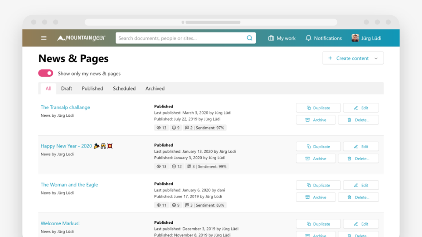The width and height of the screenshot is (422, 237).
Task: Archive The Transalp challange
Action: pyautogui.click(x=316, y=120)
